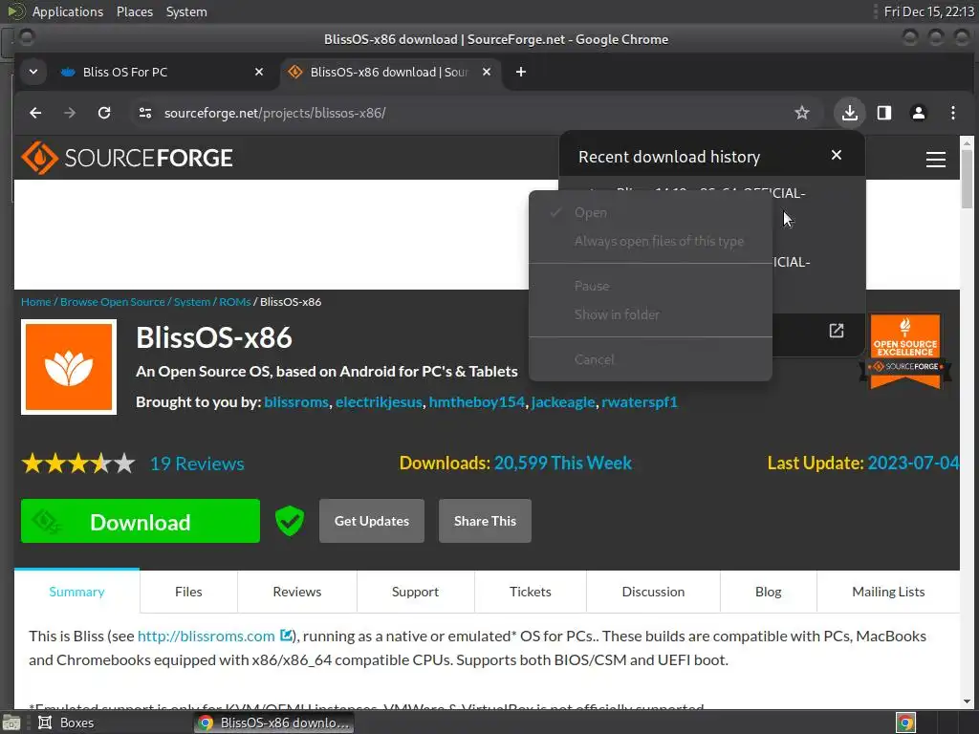This screenshot has height=734, width=979.
Task: Click the browser forward arrow
Action: [x=70, y=113]
